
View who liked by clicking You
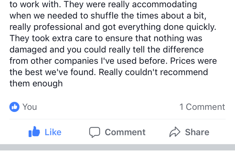[x=30, y=107]
